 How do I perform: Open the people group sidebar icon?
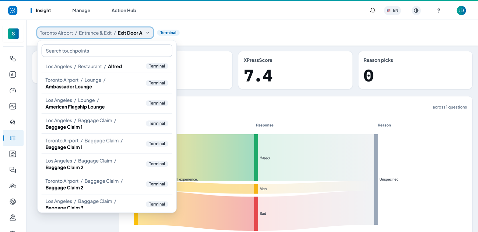coord(13,186)
